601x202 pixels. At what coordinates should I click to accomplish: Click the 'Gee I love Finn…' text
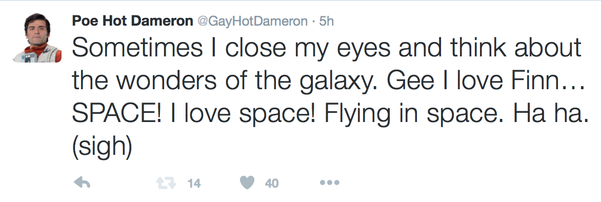pyautogui.click(x=485, y=81)
